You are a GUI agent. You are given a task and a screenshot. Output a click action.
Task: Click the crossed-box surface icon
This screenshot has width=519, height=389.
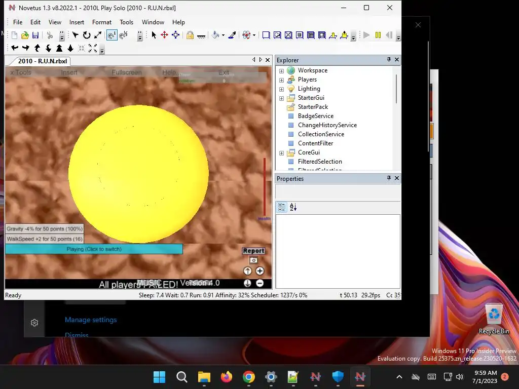click(x=288, y=35)
